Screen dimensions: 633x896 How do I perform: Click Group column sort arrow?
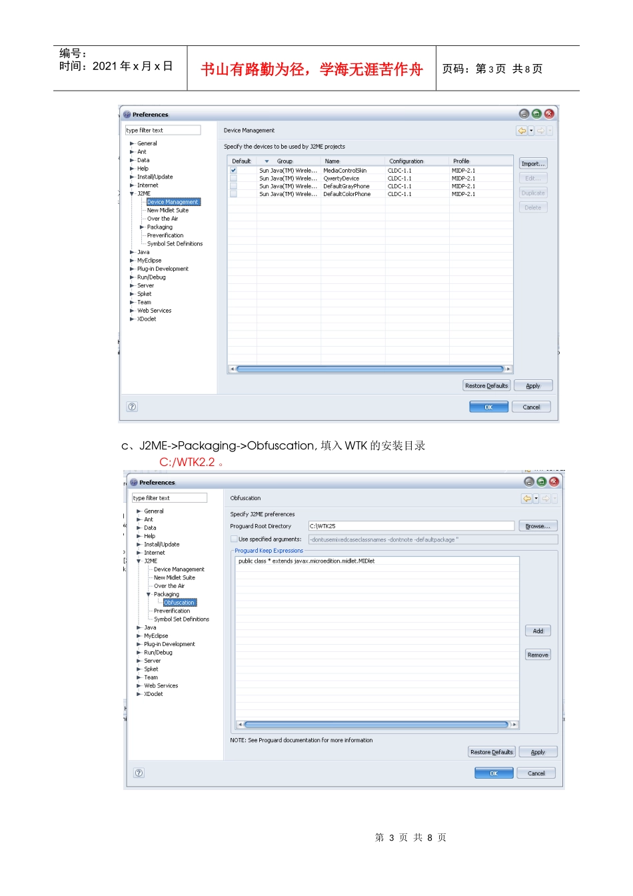pos(267,161)
